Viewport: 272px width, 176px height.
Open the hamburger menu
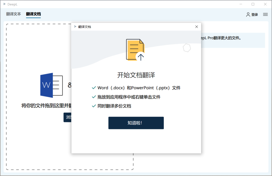point(265,15)
